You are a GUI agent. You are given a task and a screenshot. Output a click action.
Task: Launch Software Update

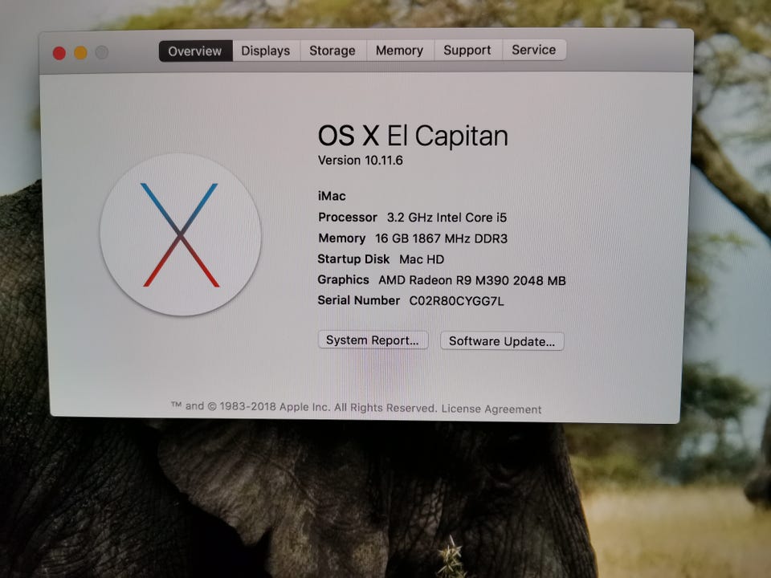coord(501,341)
